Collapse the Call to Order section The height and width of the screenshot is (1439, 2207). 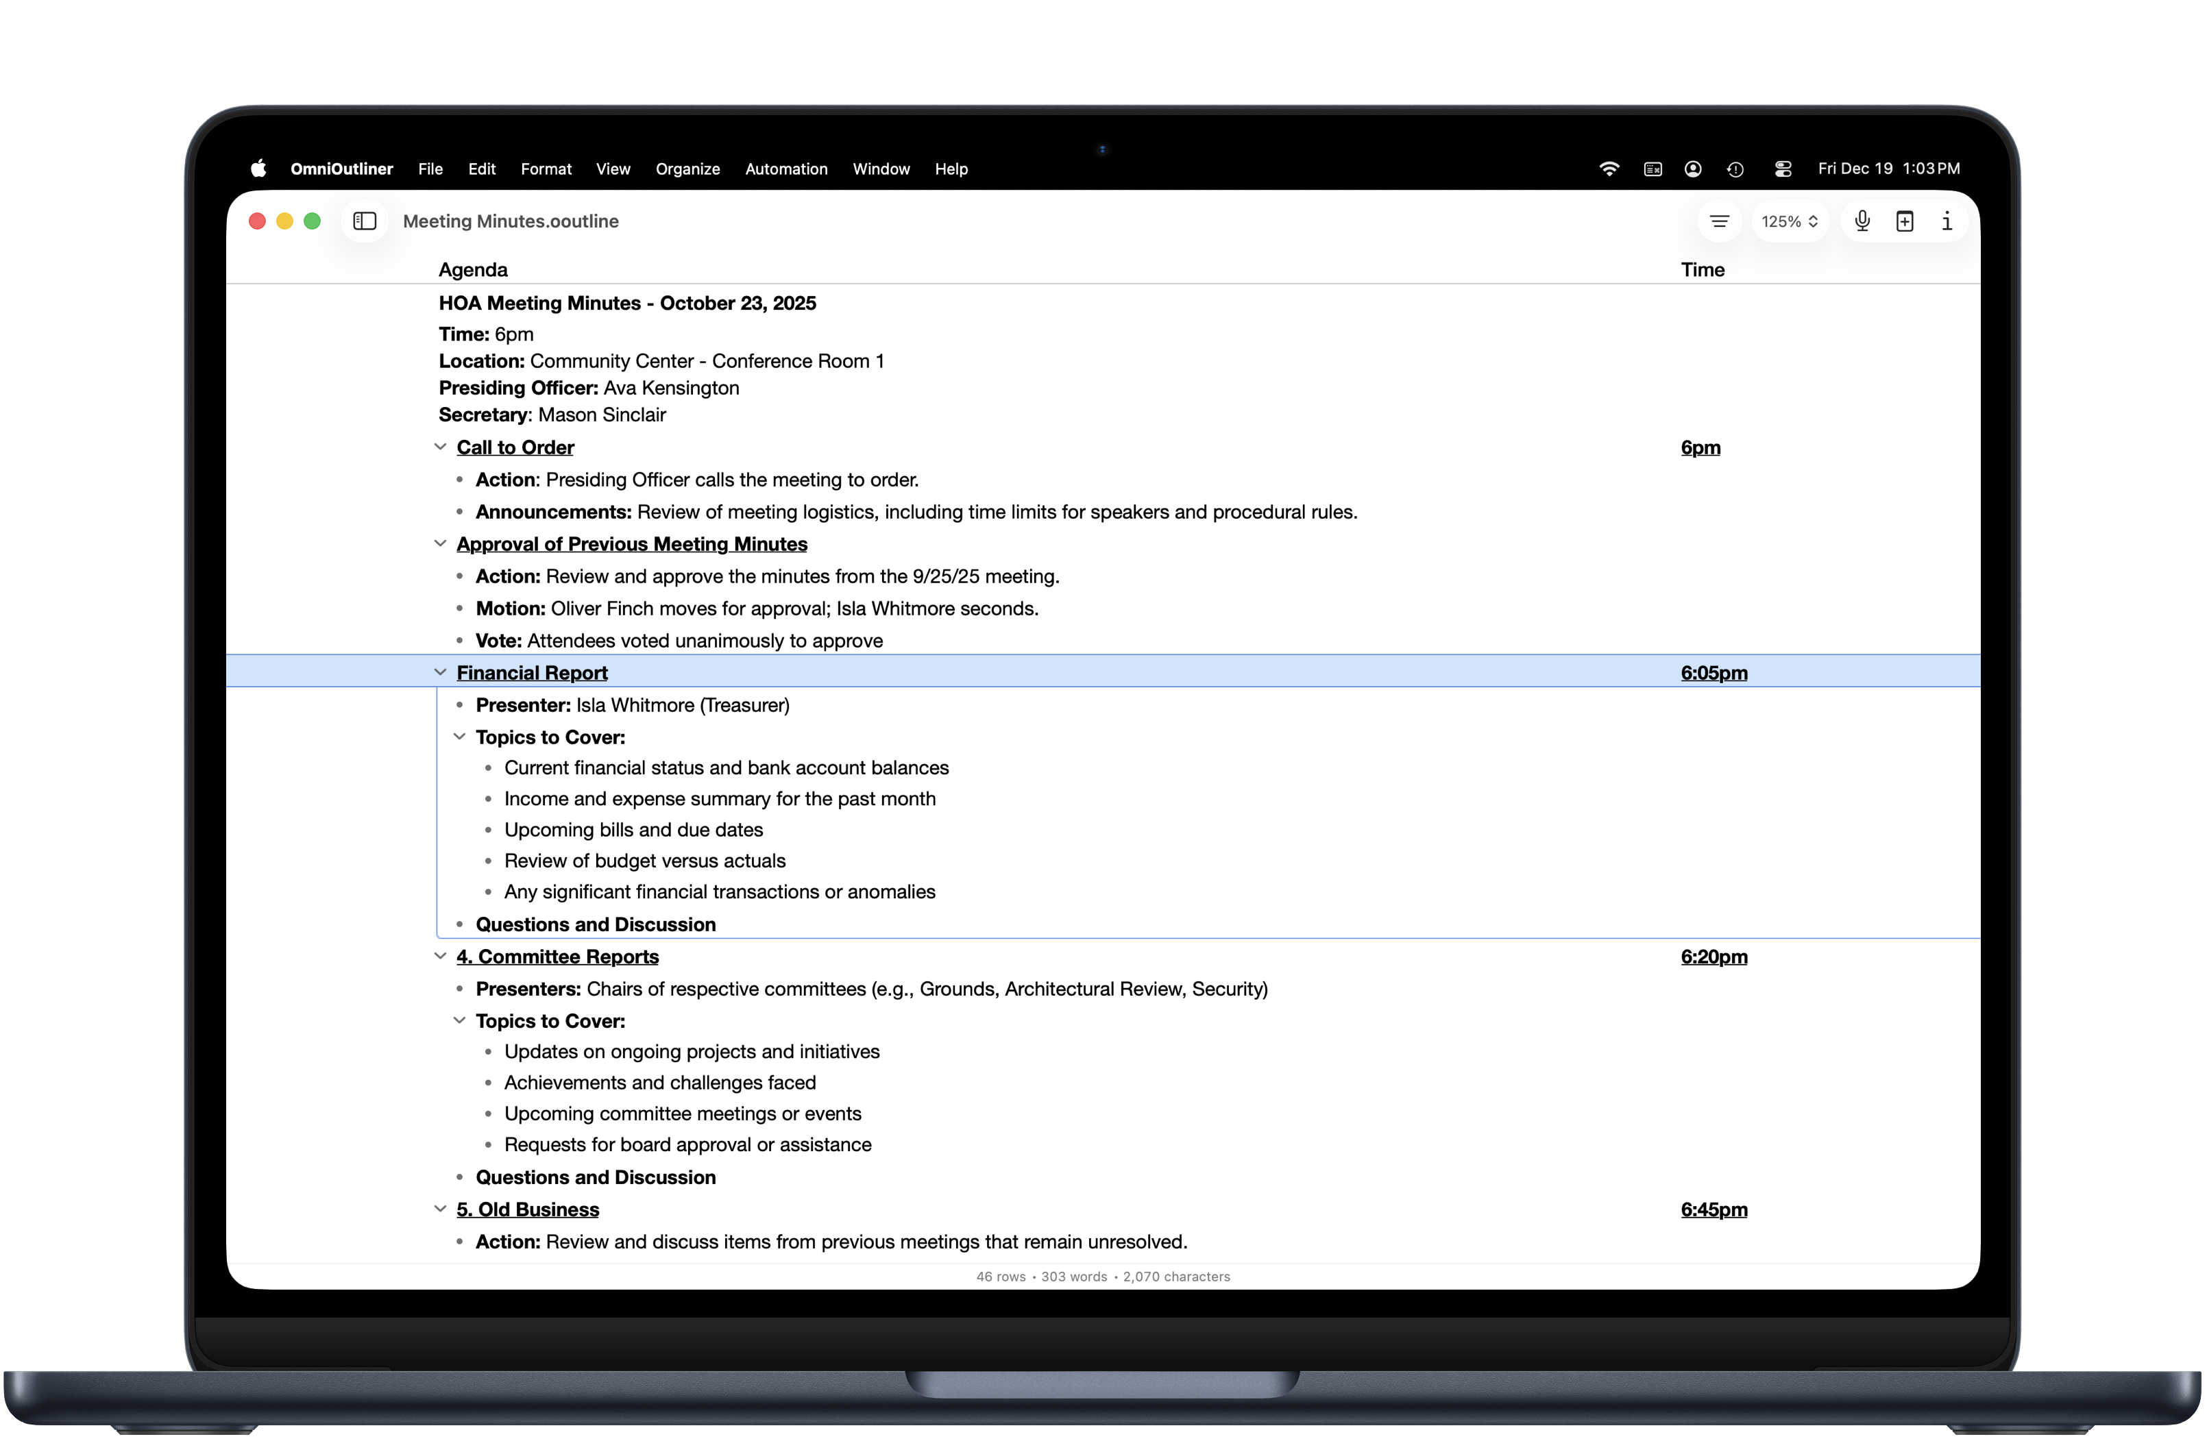(441, 447)
